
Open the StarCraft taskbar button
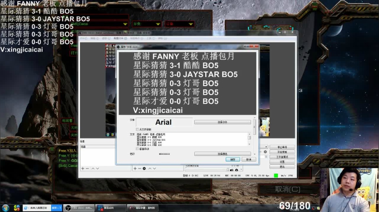[143, 208]
